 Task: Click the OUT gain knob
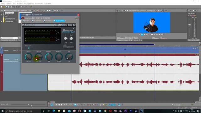(x=71, y=39)
